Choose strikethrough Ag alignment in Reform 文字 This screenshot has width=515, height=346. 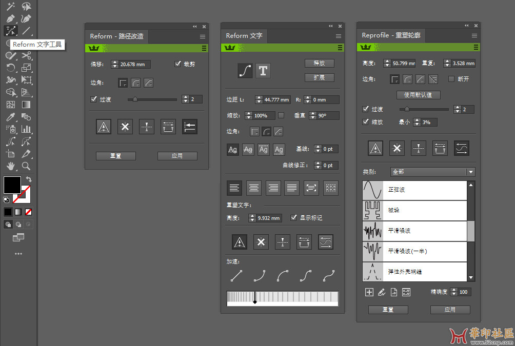tap(248, 150)
